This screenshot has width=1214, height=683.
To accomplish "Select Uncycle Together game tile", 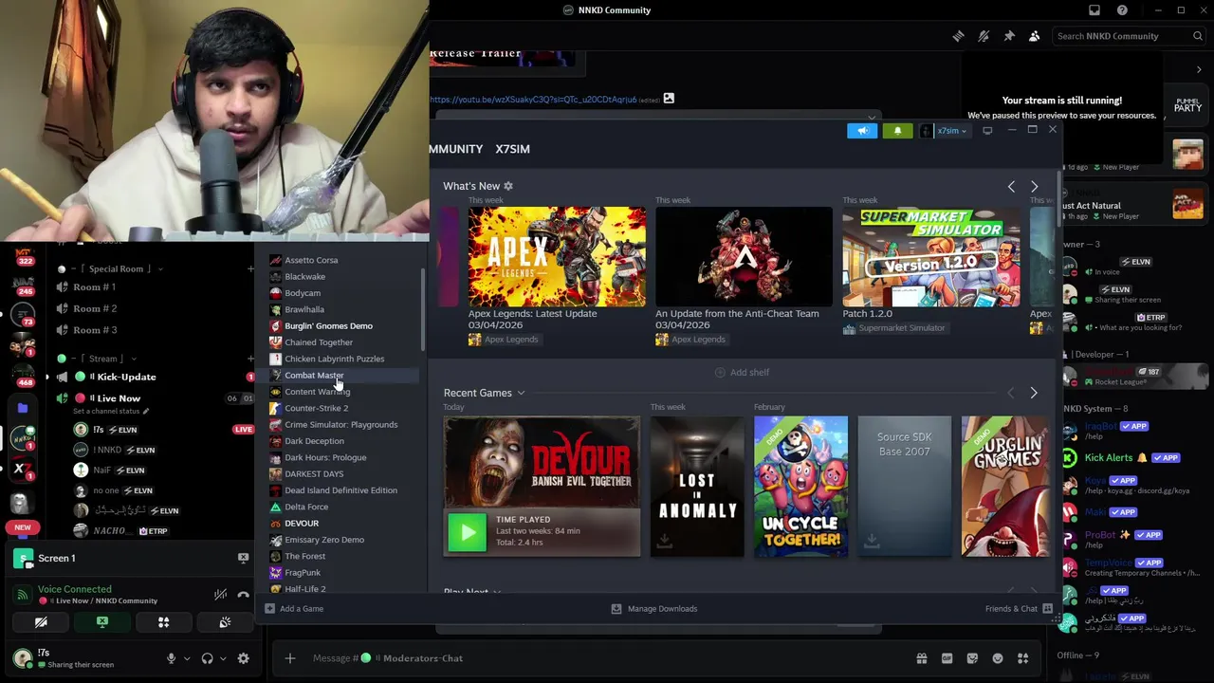I will [800, 486].
